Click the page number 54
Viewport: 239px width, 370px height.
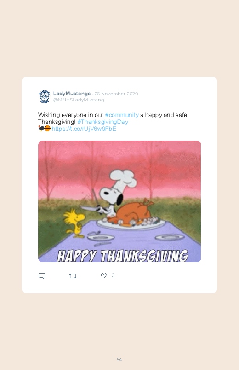[119, 359]
